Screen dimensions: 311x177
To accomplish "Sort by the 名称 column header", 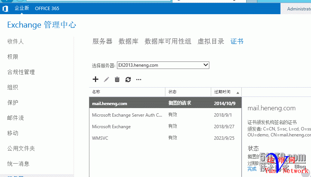I will point(127,92).
